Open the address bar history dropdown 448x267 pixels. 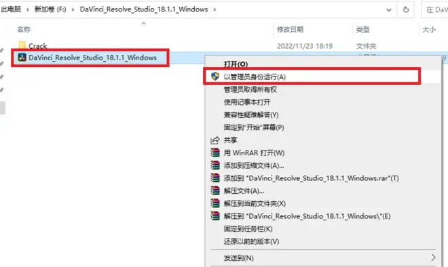coord(389,10)
